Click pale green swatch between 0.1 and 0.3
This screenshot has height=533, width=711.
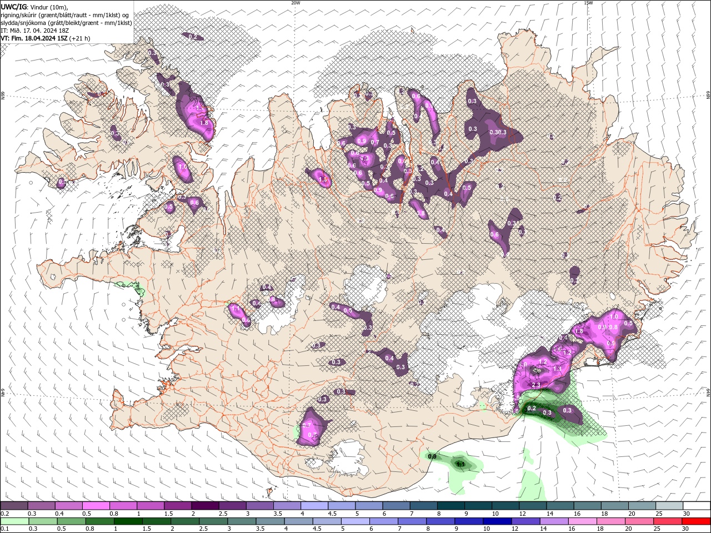[14, 521]
